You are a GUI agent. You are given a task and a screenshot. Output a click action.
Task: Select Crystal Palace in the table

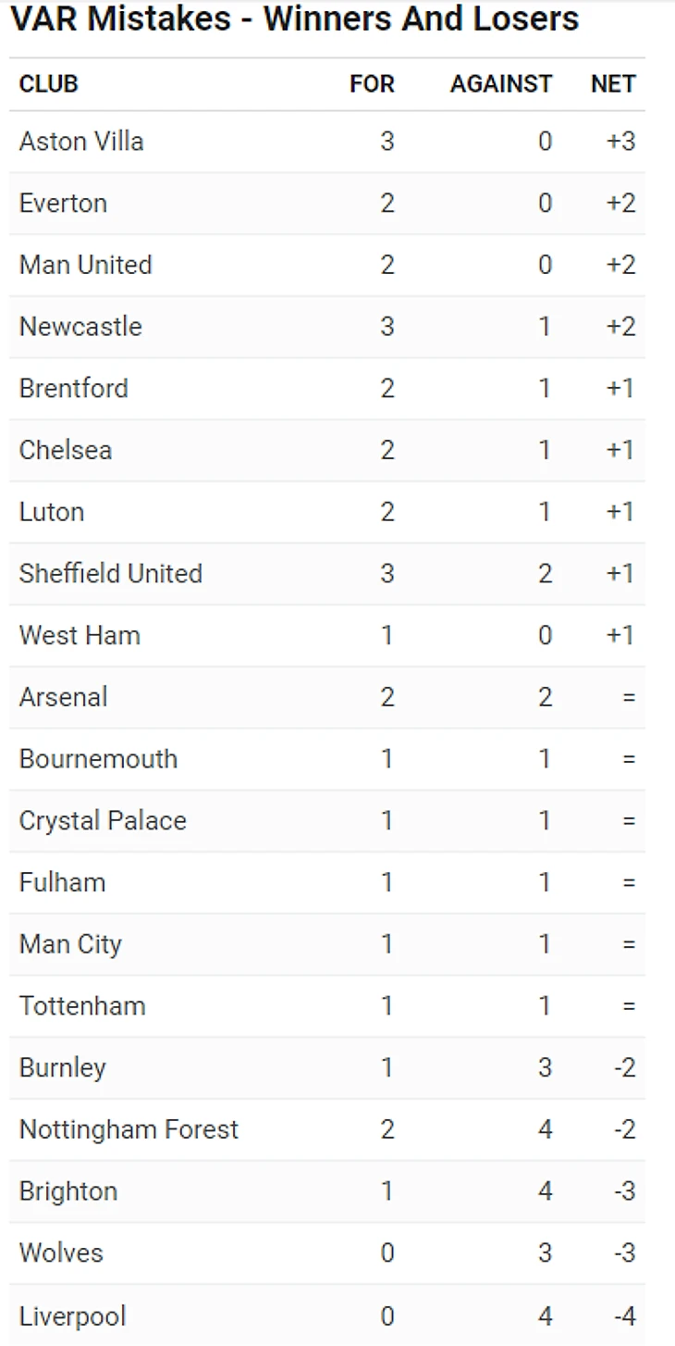point(103,821)
